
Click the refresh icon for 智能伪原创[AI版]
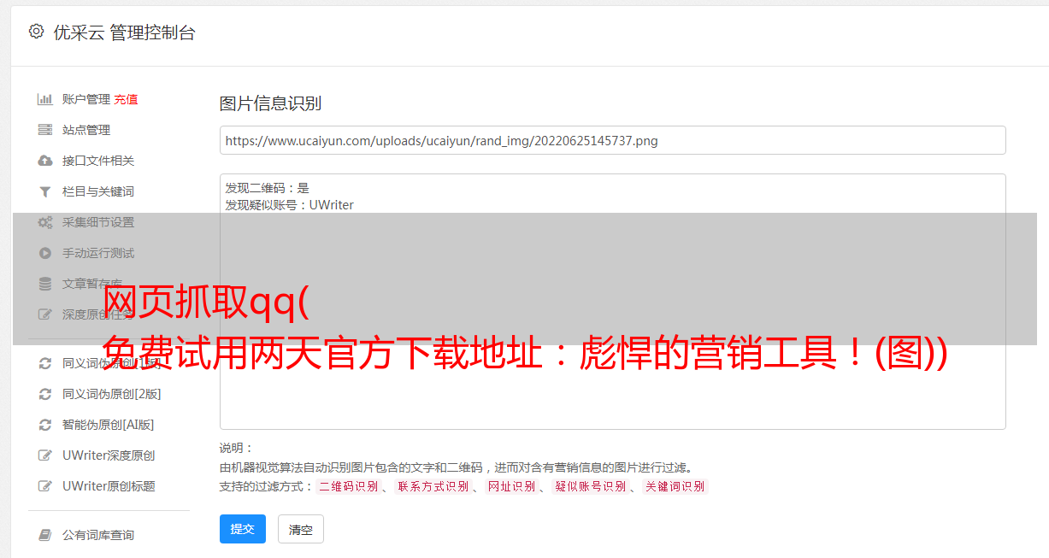tap(45, 425)
